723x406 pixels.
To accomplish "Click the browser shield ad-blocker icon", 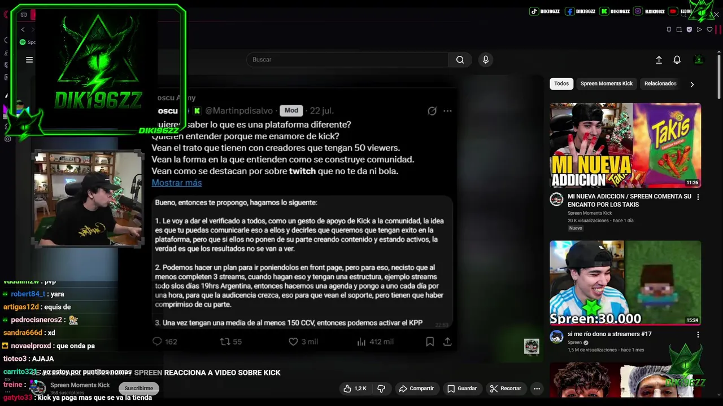I will (689, 29).
